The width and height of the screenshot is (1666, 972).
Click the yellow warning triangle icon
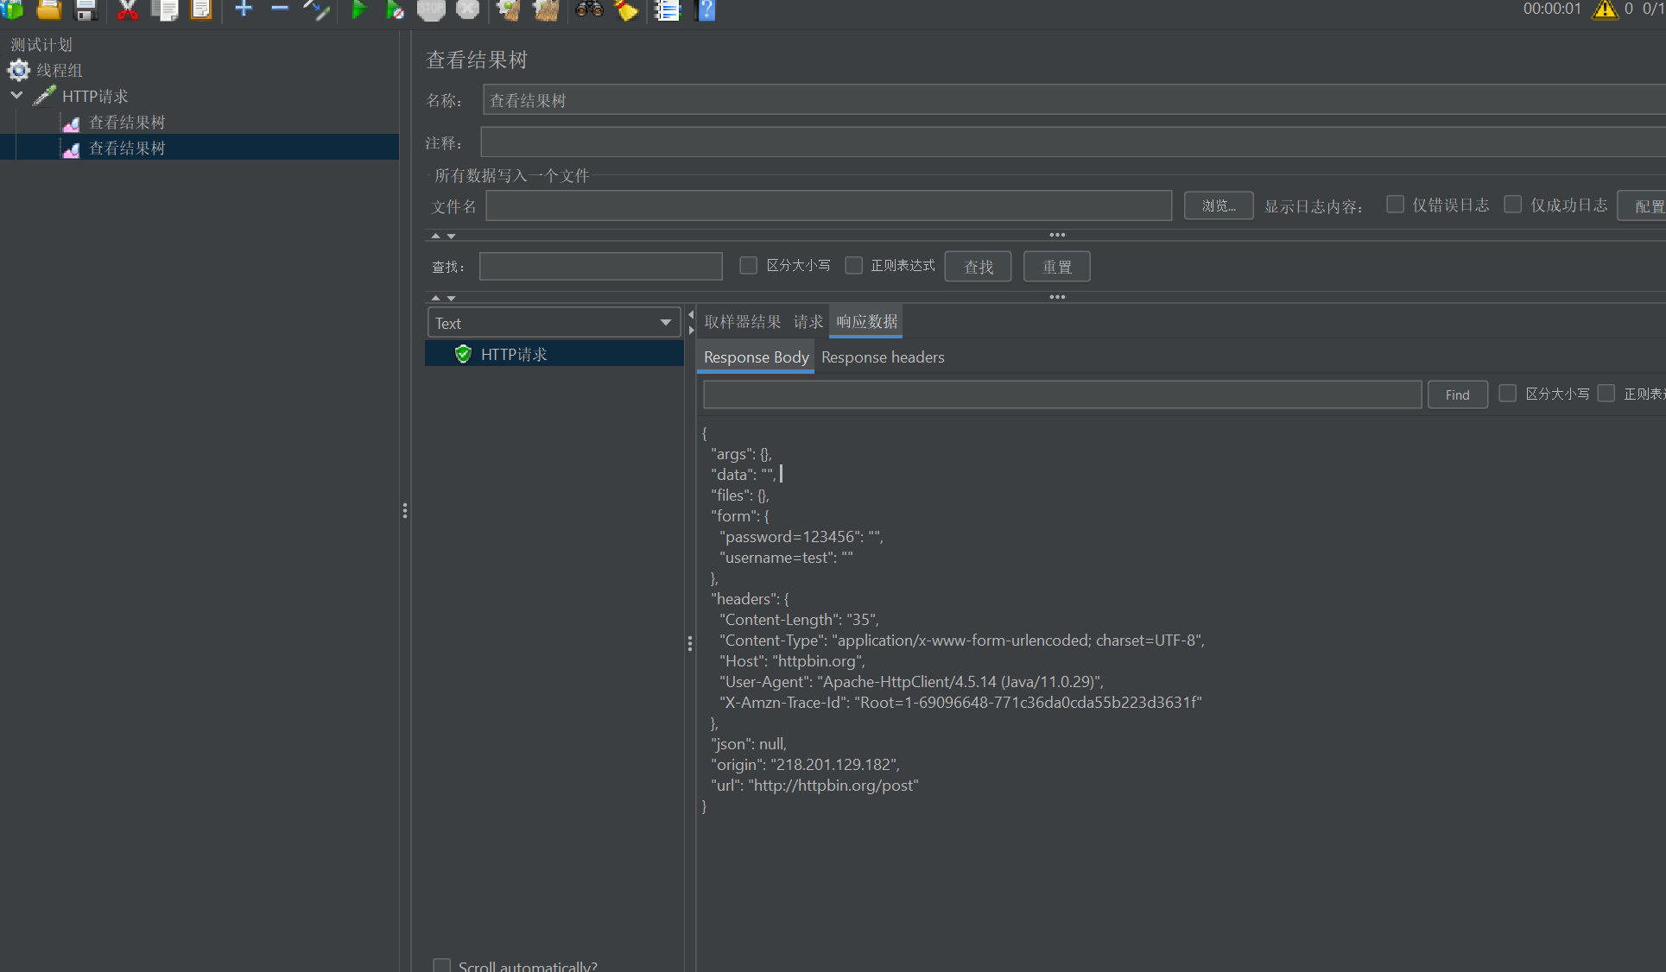coord(1605,9)
